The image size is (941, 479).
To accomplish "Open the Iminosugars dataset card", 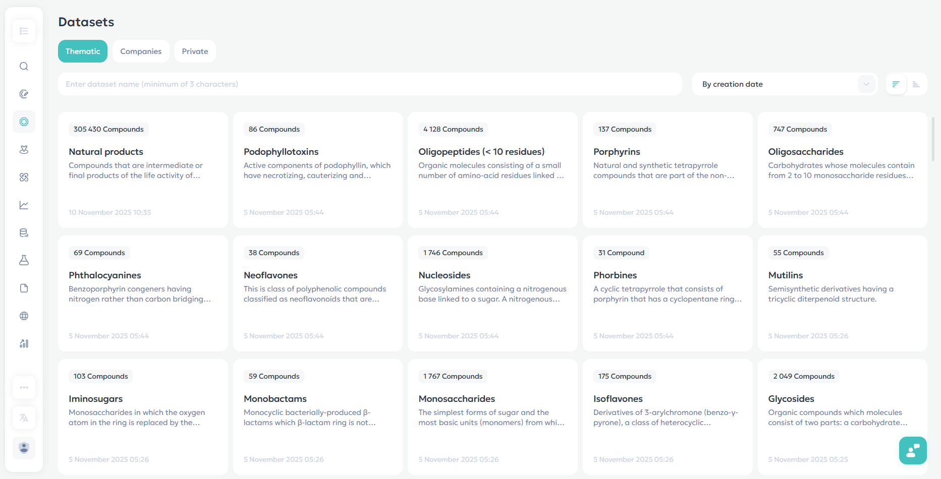I will pyautogui.click(x=143, y=417).
